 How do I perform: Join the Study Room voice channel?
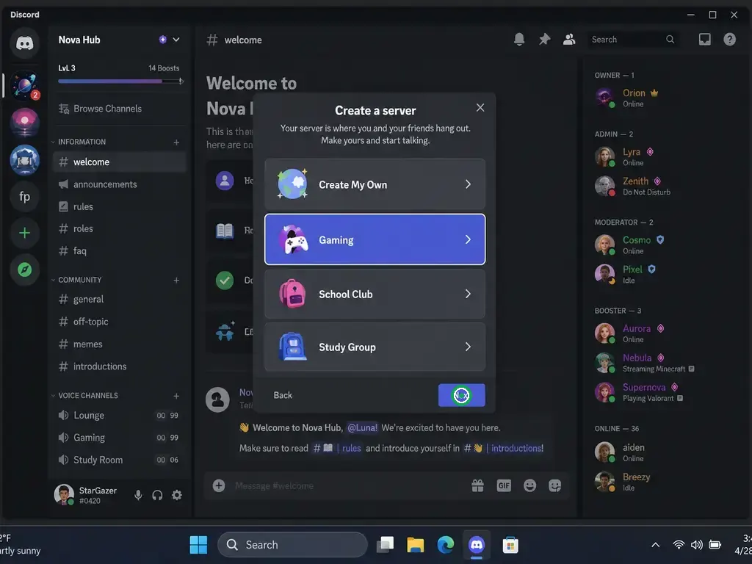point(120,460)
